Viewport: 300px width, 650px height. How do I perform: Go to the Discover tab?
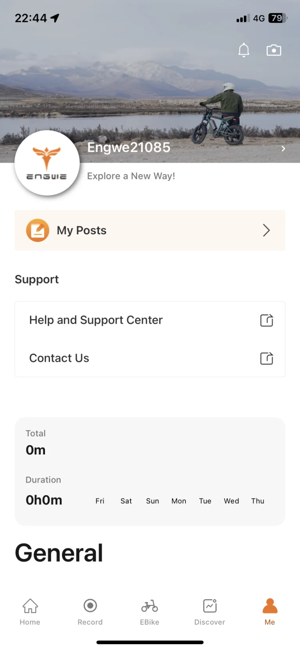click(210, 611)
